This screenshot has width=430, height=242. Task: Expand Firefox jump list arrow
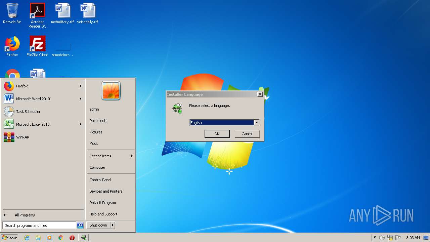[81, 86]
